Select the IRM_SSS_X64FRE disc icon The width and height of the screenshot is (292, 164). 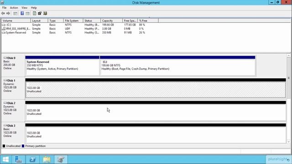click(x=4, y=29)
